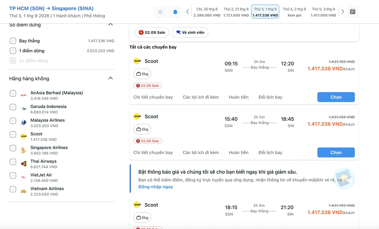Open Hoàn tiền for 15:40 flight
The height and width of the screenshot is (229, 379).
[239, 153]
